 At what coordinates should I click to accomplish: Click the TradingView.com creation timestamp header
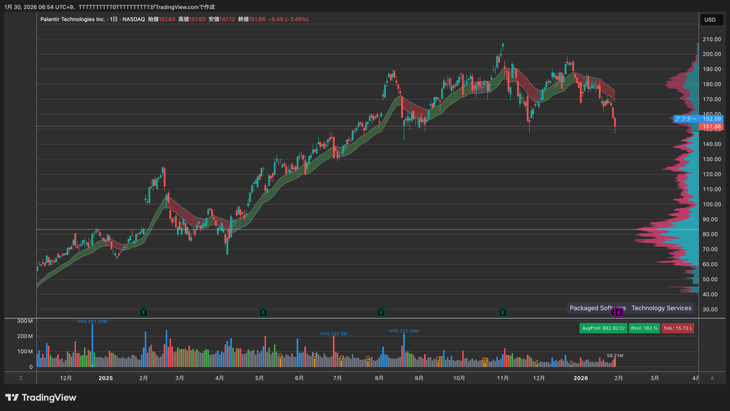pos(109,7)
